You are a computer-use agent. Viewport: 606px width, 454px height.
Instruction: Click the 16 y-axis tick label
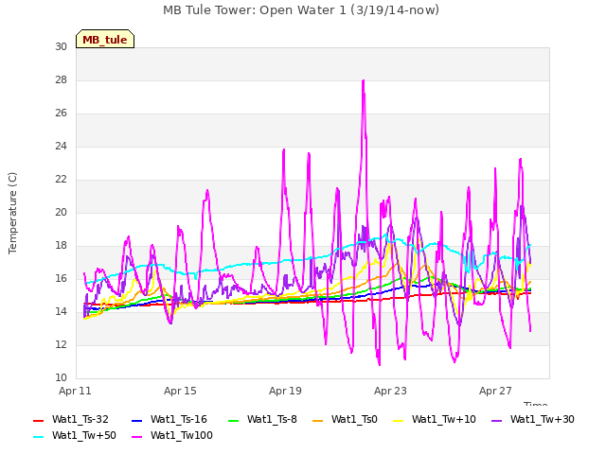(61, 279)
